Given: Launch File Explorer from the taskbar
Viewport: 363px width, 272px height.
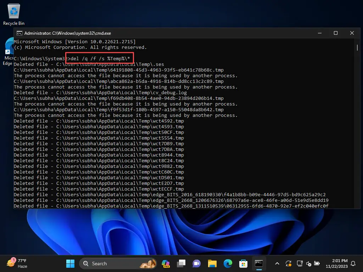Looking at the screenshot, I should [x=212, y=263].
